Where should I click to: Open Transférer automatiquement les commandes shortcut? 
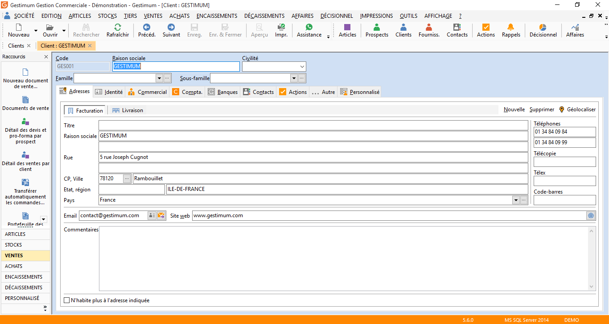coord(25,192)
